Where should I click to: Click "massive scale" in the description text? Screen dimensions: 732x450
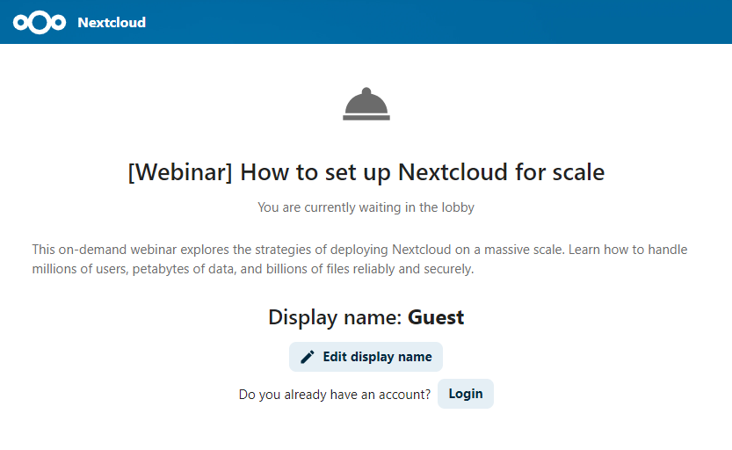[525, 250]
